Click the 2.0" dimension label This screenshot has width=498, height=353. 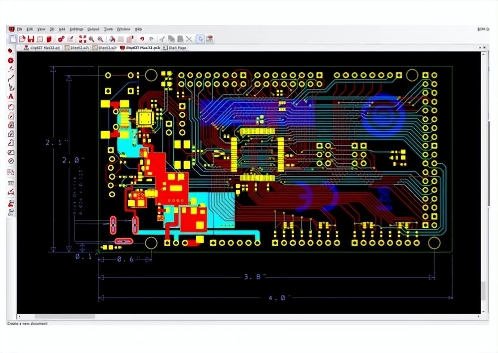point(73,160)
